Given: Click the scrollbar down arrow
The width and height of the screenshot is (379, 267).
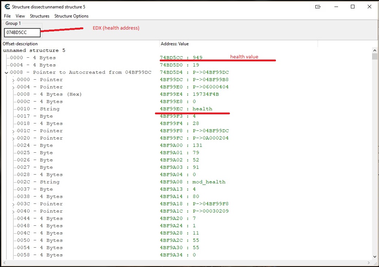Looking at the screenshot, I should 375,257.
